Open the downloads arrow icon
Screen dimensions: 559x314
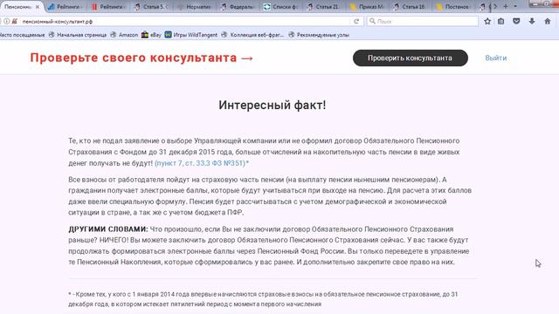(532, 21)
